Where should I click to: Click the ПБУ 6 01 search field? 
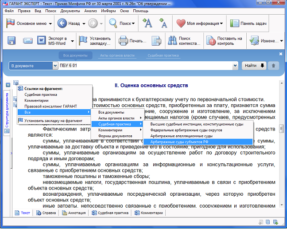pos(146,66)
